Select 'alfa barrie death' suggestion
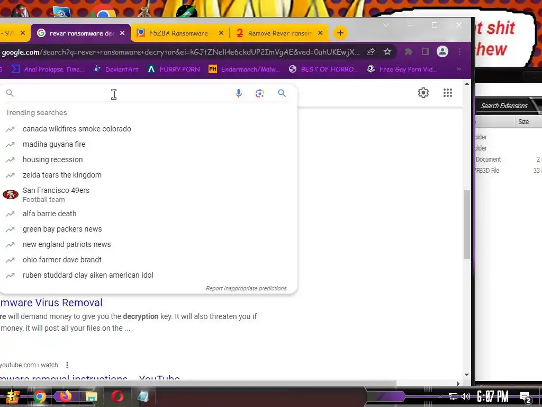The width and height of the screenshot is (542, 407). (149, 214)
